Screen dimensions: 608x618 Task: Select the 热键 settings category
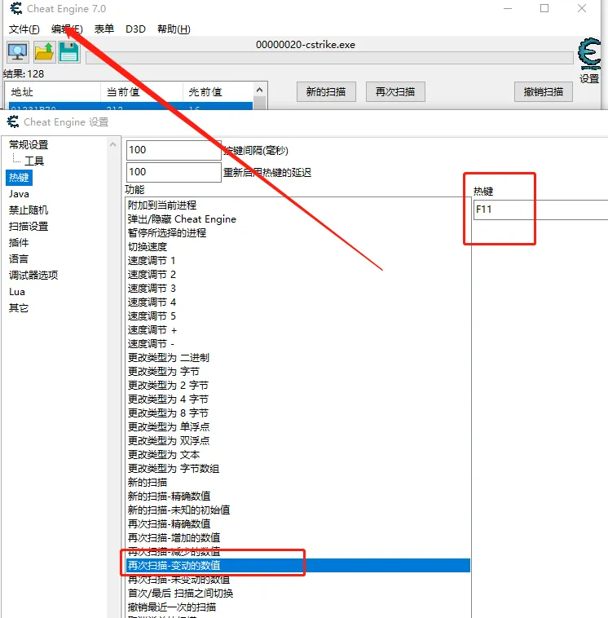point(19,178)
